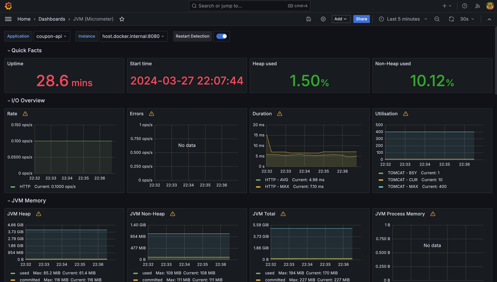
Task: Click the JVM Process Memory warning icon
Action: tap(433, 214)
